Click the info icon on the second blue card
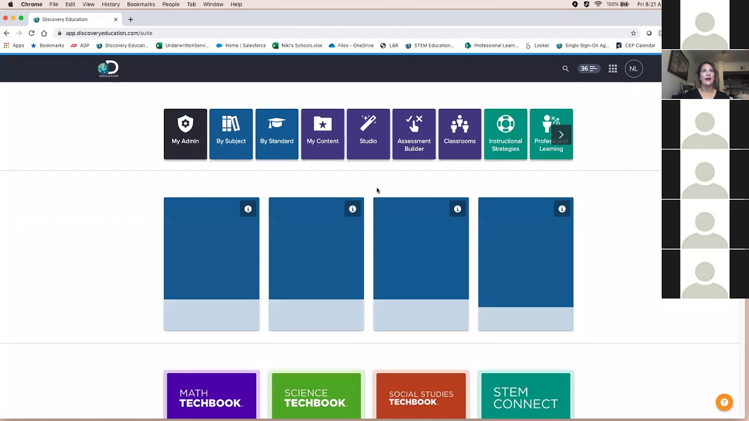749x421 pixels. 353,209
